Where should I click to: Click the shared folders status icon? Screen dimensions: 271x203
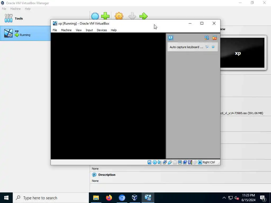click(175, 162)
